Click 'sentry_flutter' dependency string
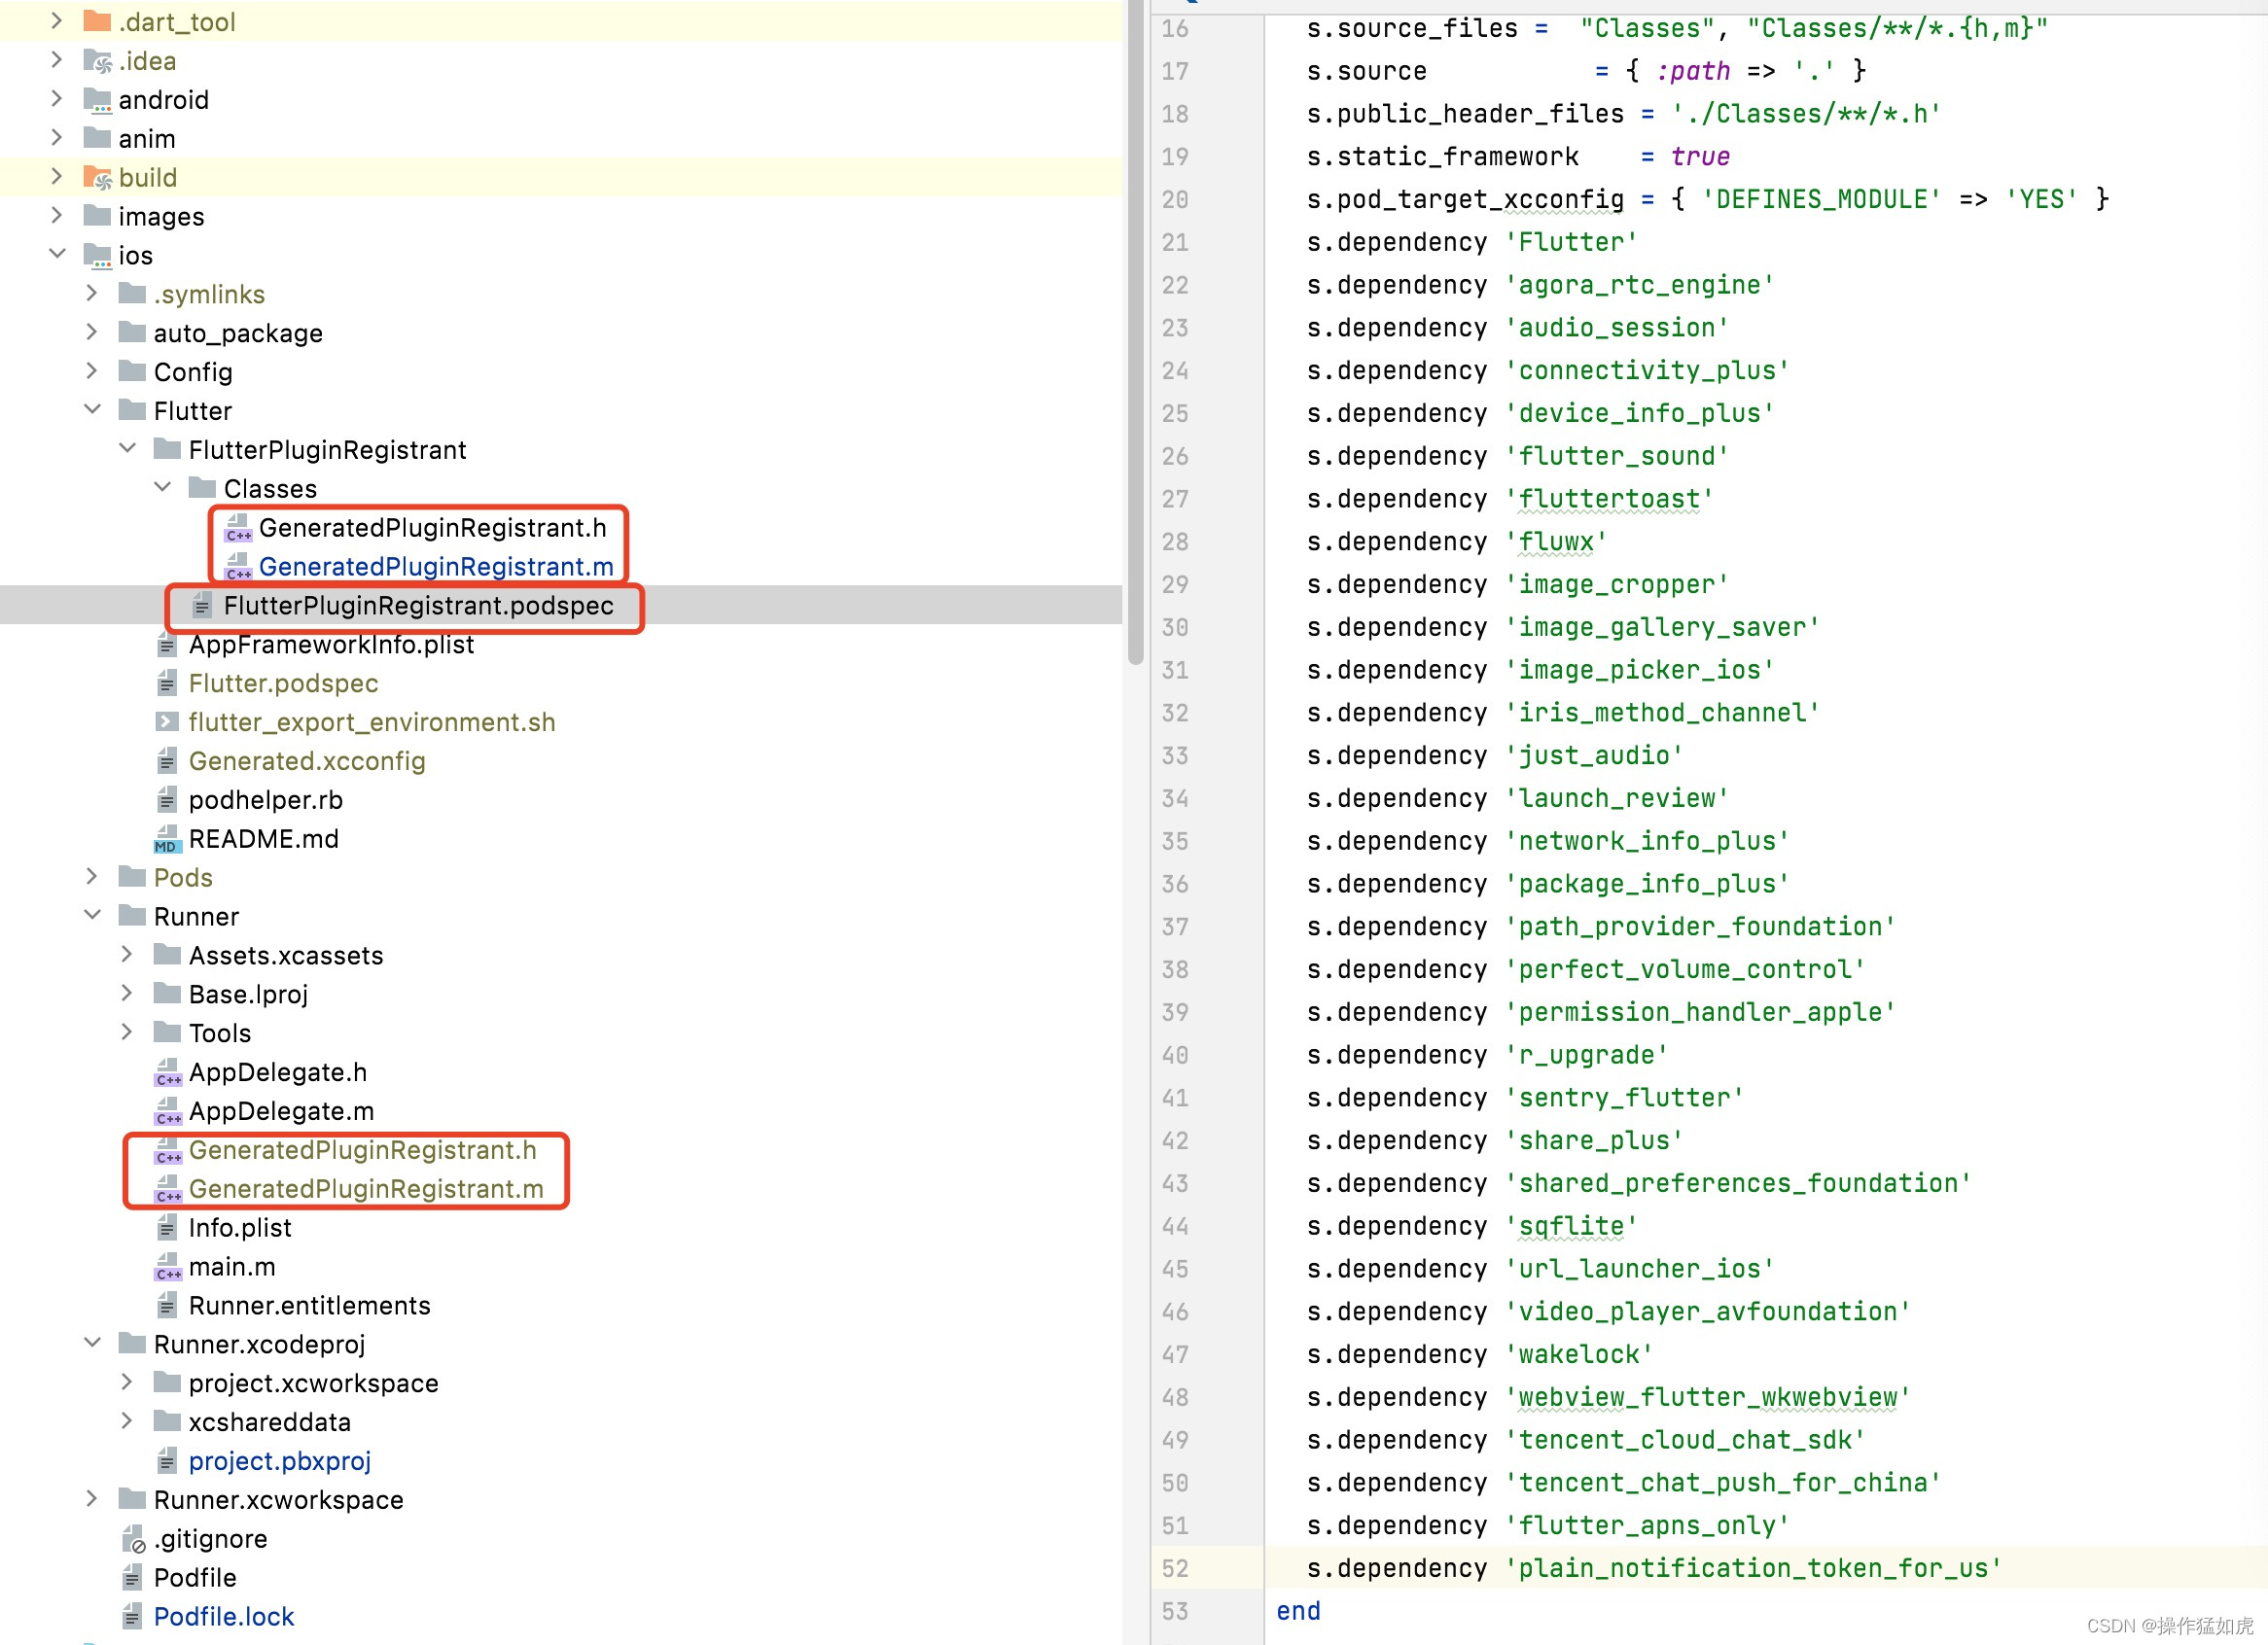The image size is (2268, 1645). 1625,1098
